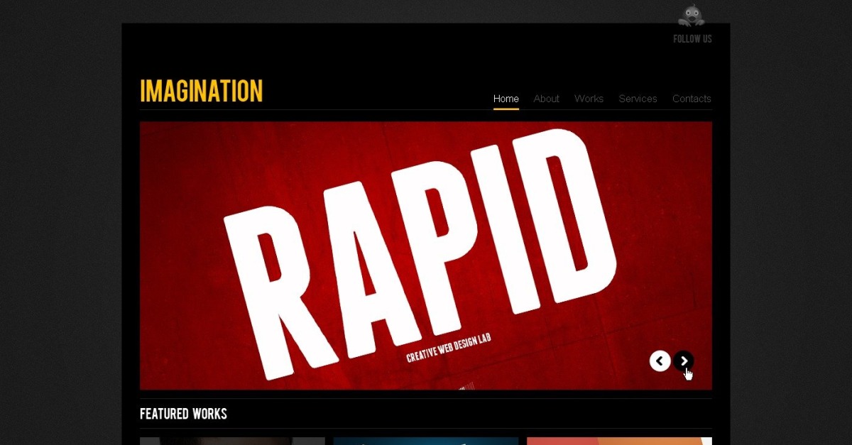The height and width of the screenshot is (445, 852).
Task: Click the IMAGINATION site logo
Action: (x=202, y=91)
